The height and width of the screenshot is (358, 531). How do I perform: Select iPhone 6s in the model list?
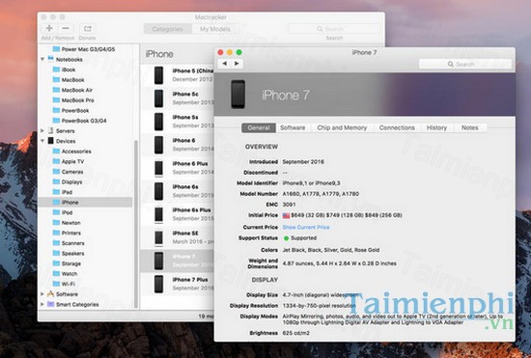[178, 191]
